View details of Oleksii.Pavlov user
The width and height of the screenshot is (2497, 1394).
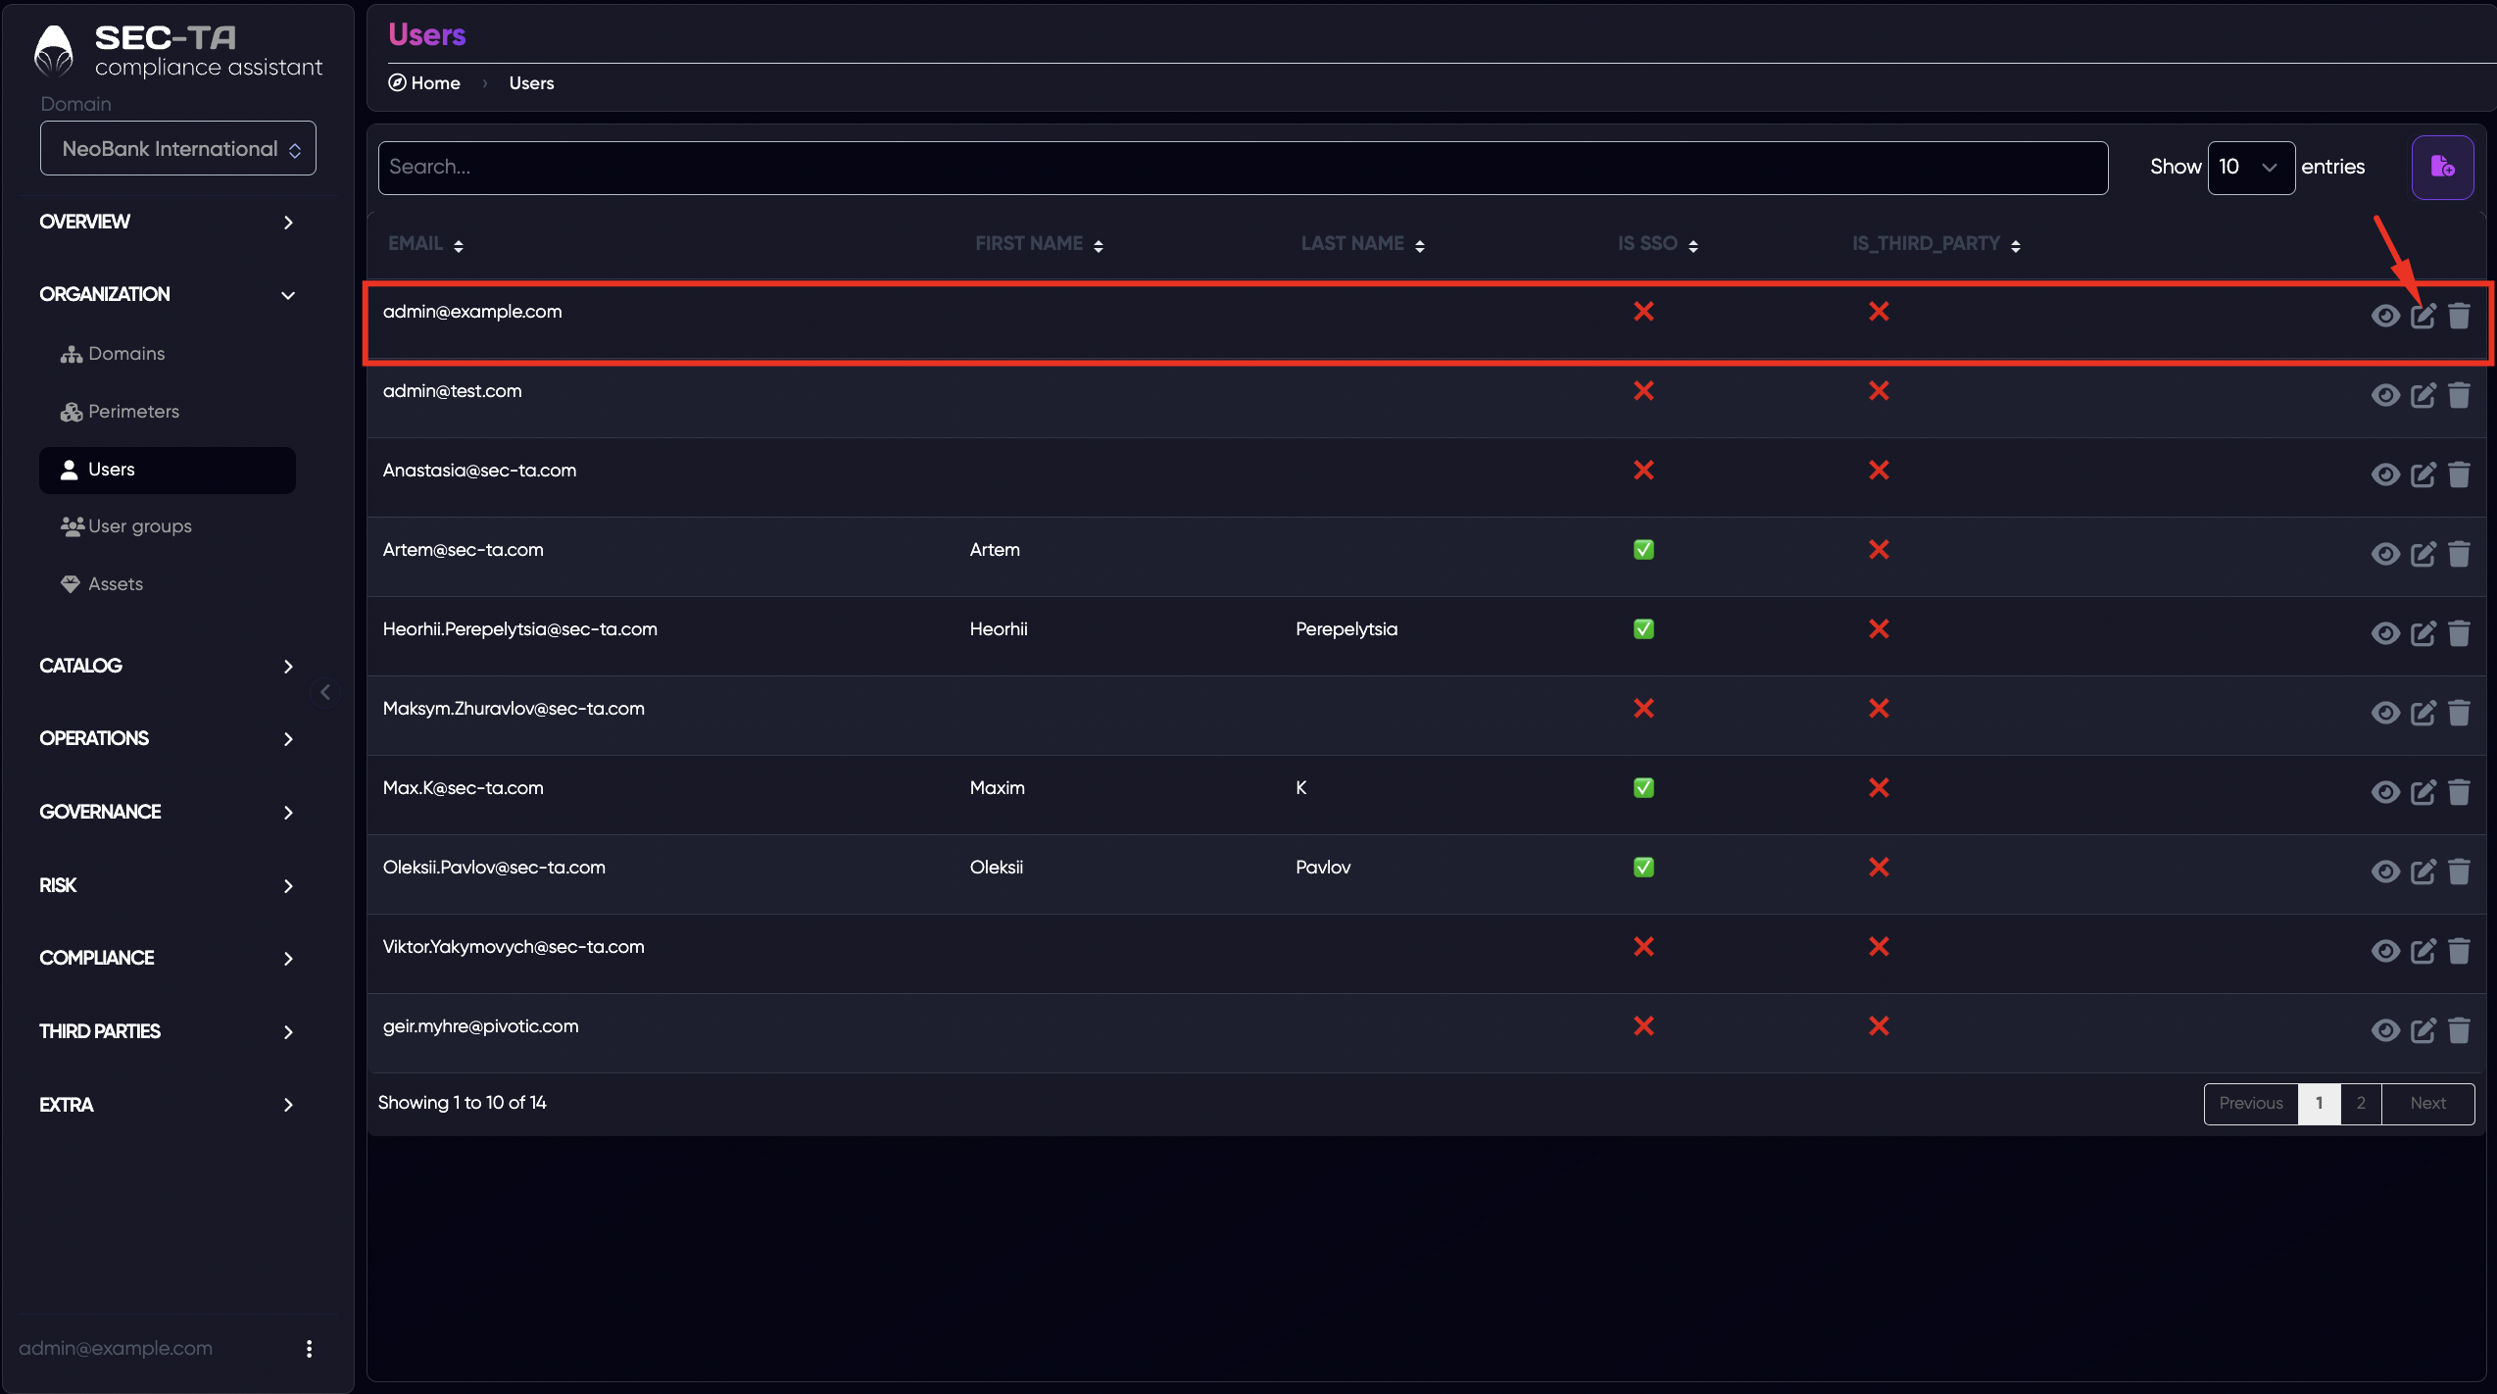[x=2385, y=871]
